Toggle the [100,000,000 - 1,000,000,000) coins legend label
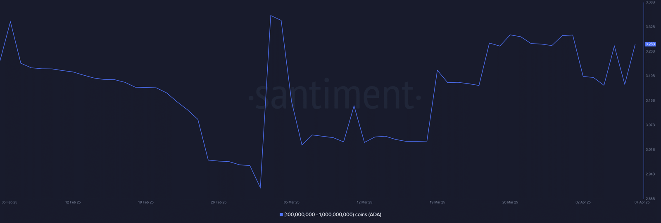This screenshot has height=223, width=661. pyautogui.click(x=333, y=215)
